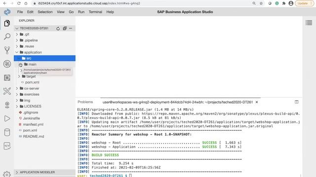Focus the browser address bar
The height and width of the screenshot is (177, 316).
pyautogui.click(x=141, y=3)
